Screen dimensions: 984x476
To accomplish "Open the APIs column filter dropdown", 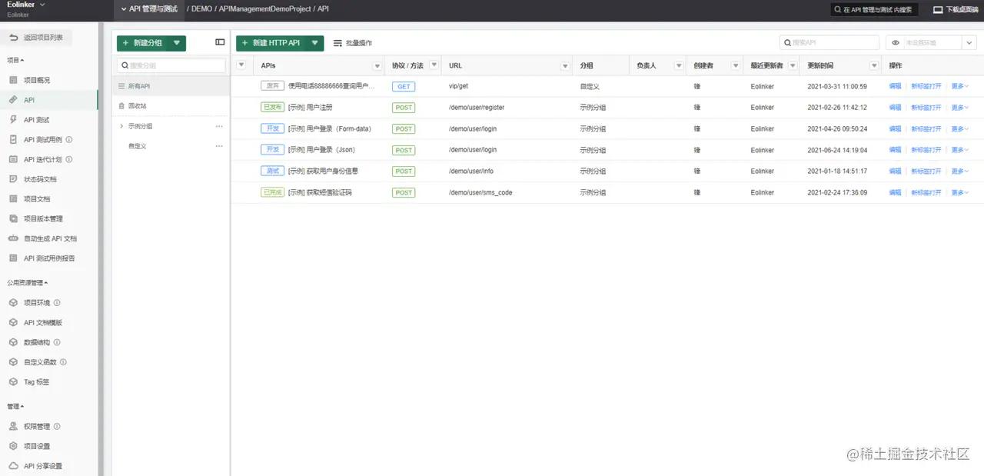I will [377, 66].
